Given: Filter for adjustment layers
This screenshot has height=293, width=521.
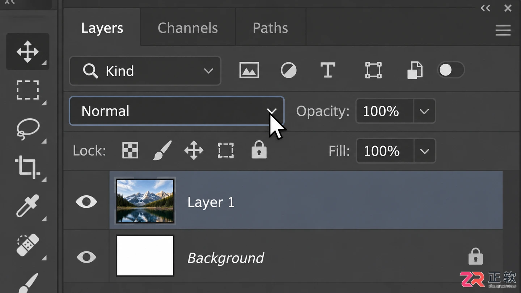Looking at the screenshot, I should coord(288,70).
